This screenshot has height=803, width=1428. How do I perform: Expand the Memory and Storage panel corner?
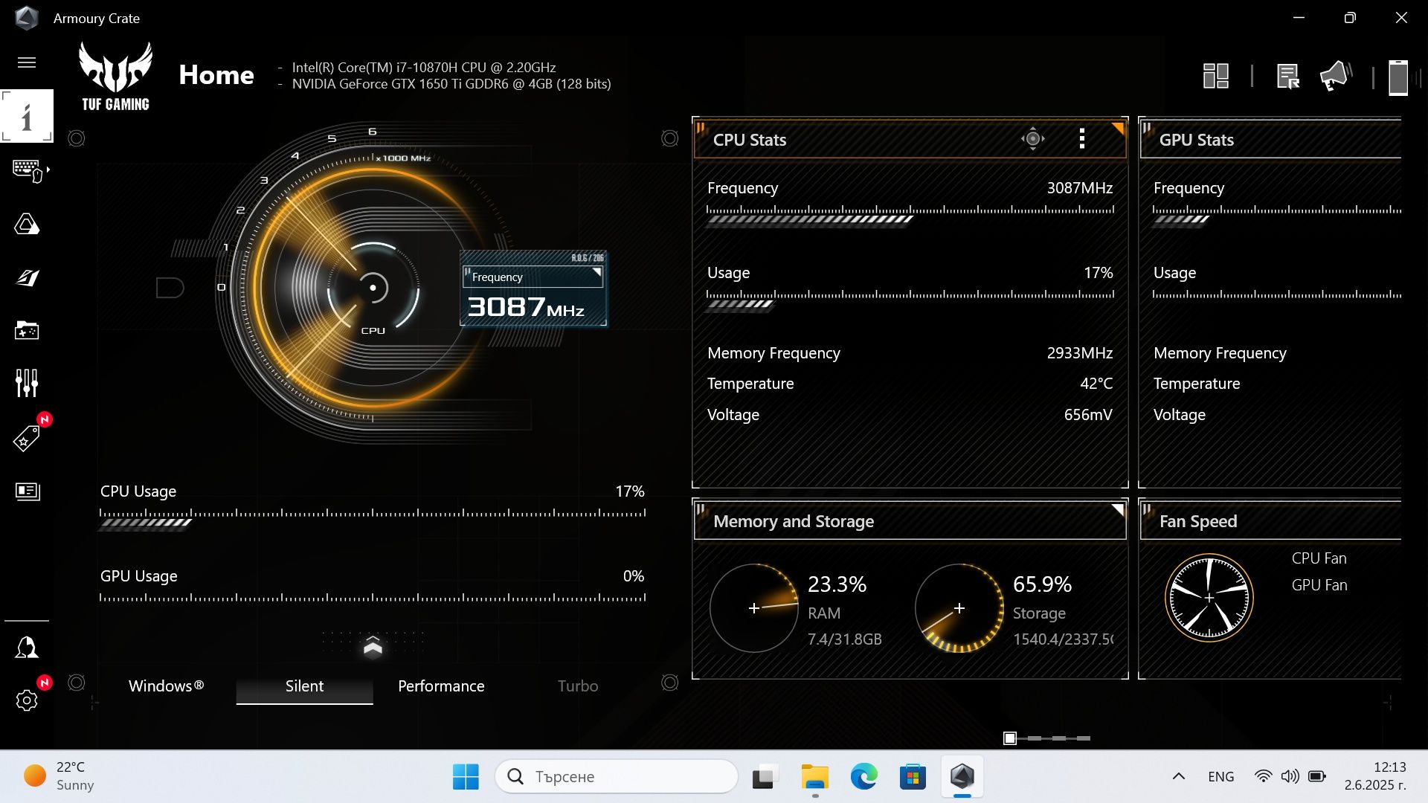pyautogui.click(x=1117, y=510)
